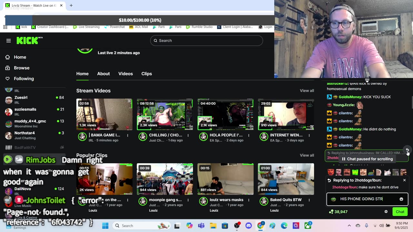Viewport: 413px width, 232px height.
Task: Switch to the Clips tab
Action: coord(146,74)
